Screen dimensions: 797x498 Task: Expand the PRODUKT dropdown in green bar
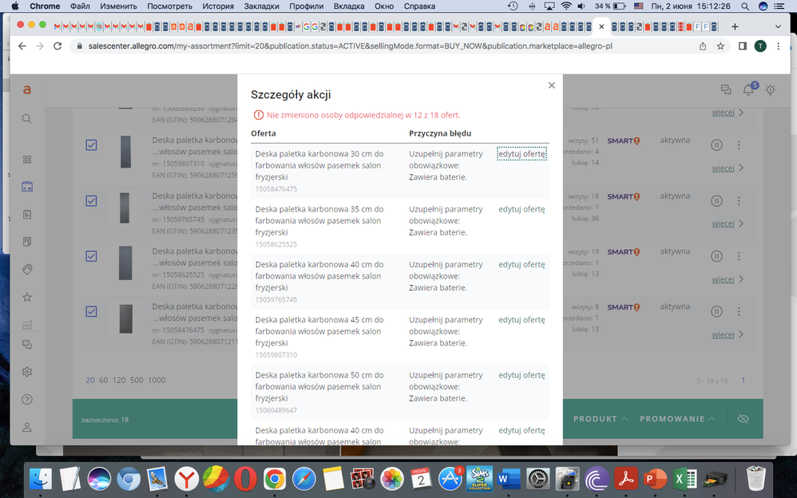(x=600, y=419)
